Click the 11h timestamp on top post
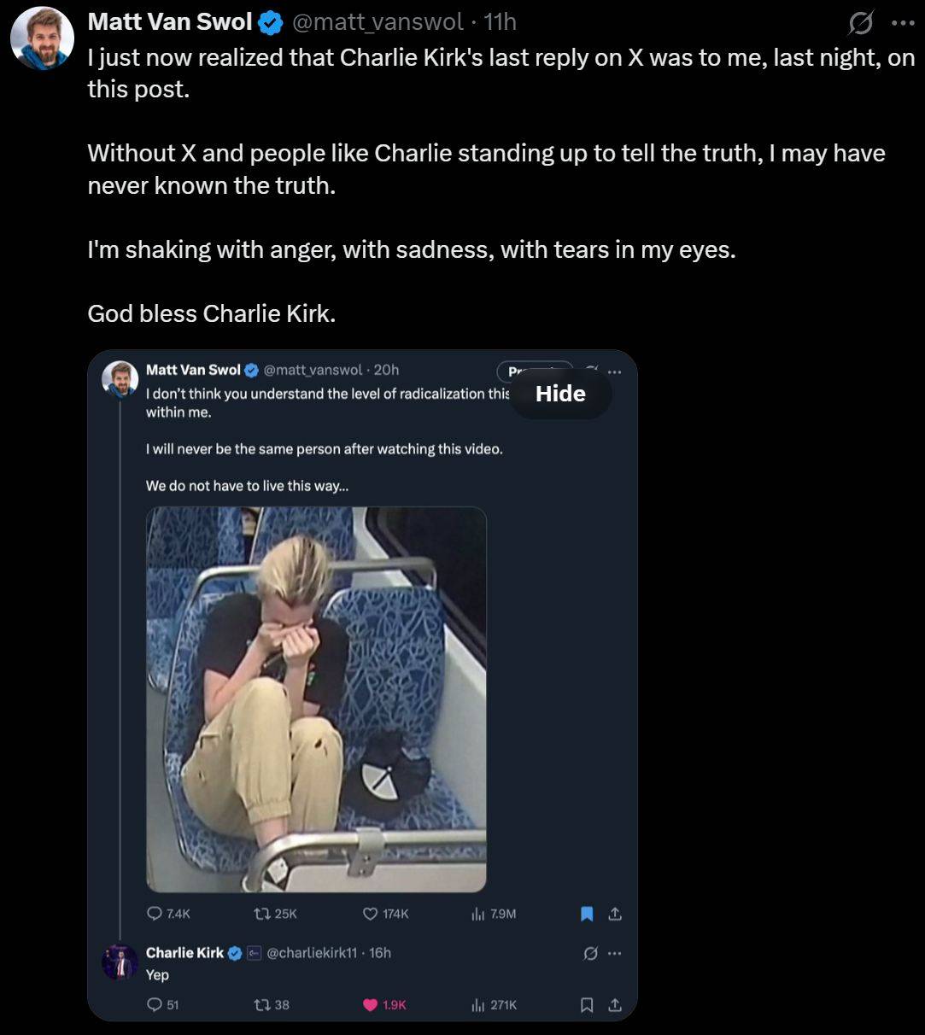 point(501,21)
